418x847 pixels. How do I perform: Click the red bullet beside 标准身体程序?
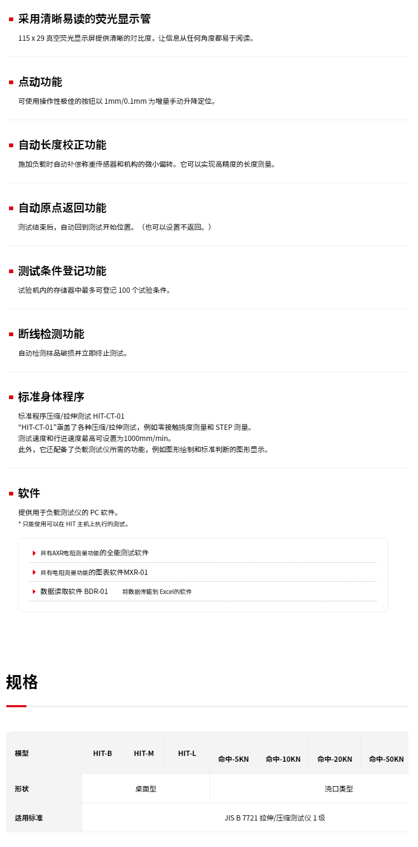[x=11, y=398]
